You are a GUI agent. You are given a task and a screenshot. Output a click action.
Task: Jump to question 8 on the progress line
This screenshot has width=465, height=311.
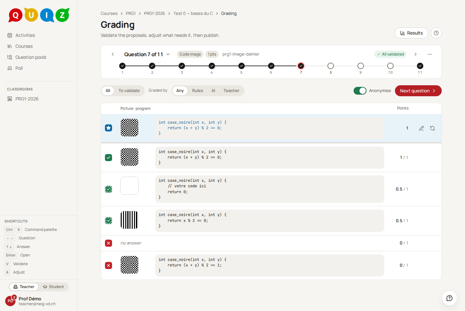click(x=331, y=66)
